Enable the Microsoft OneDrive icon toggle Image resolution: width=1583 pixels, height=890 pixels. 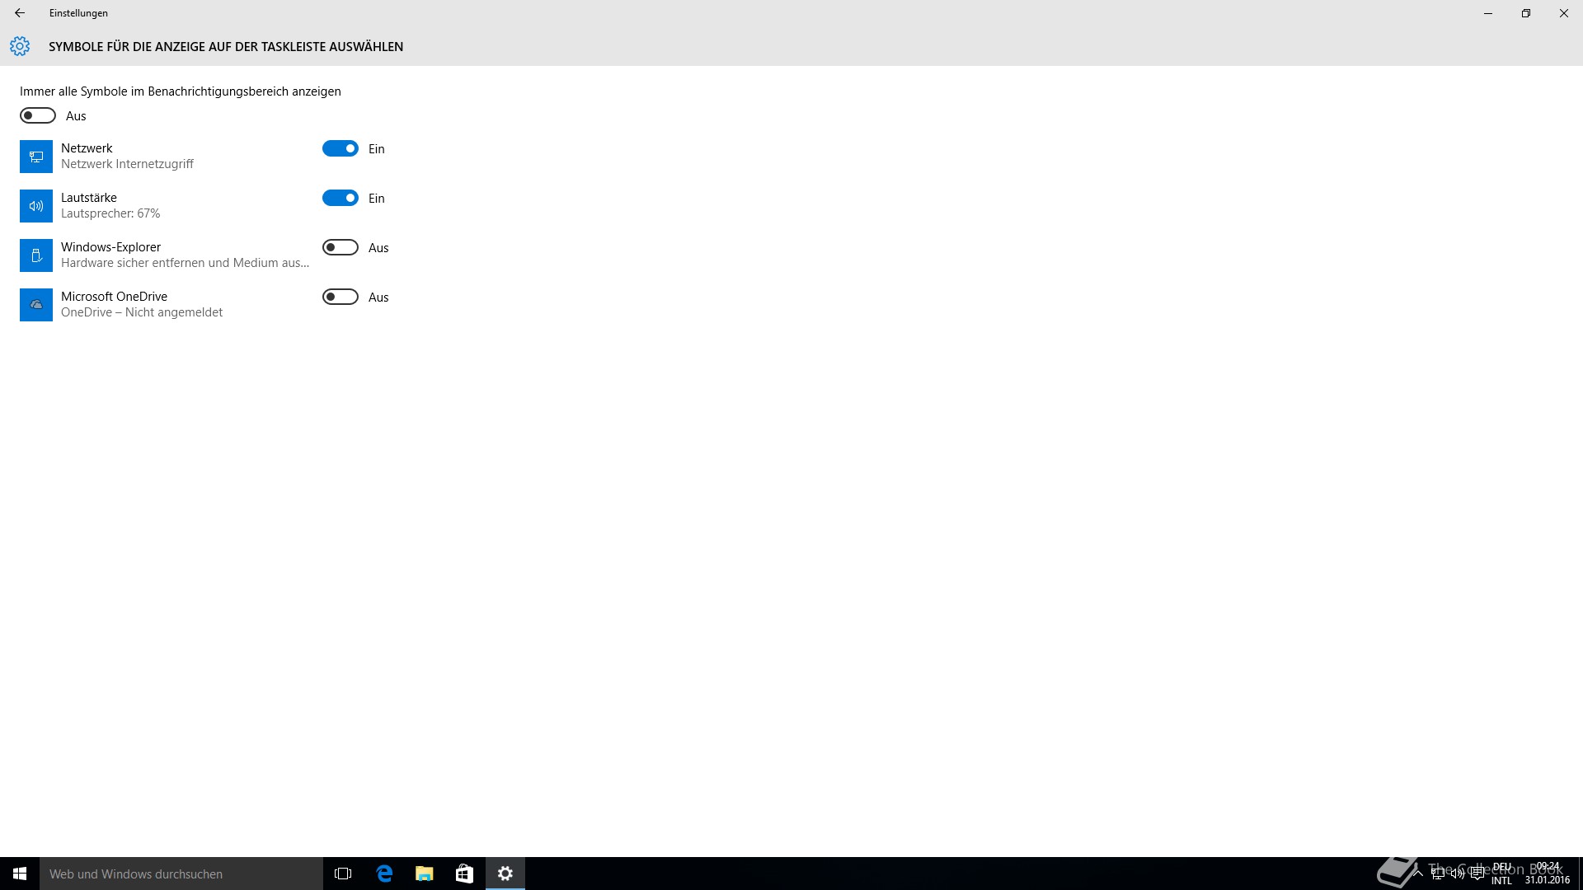click(340, 297)
